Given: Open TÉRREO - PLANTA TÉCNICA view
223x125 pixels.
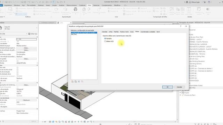Looking at the screenshot, I should pos(199,42).
